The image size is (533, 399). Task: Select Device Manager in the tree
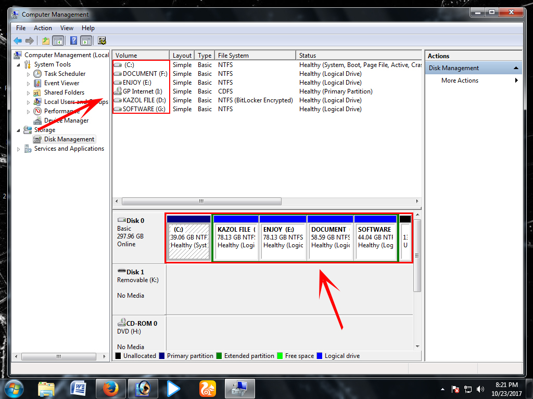click(66, 121)
